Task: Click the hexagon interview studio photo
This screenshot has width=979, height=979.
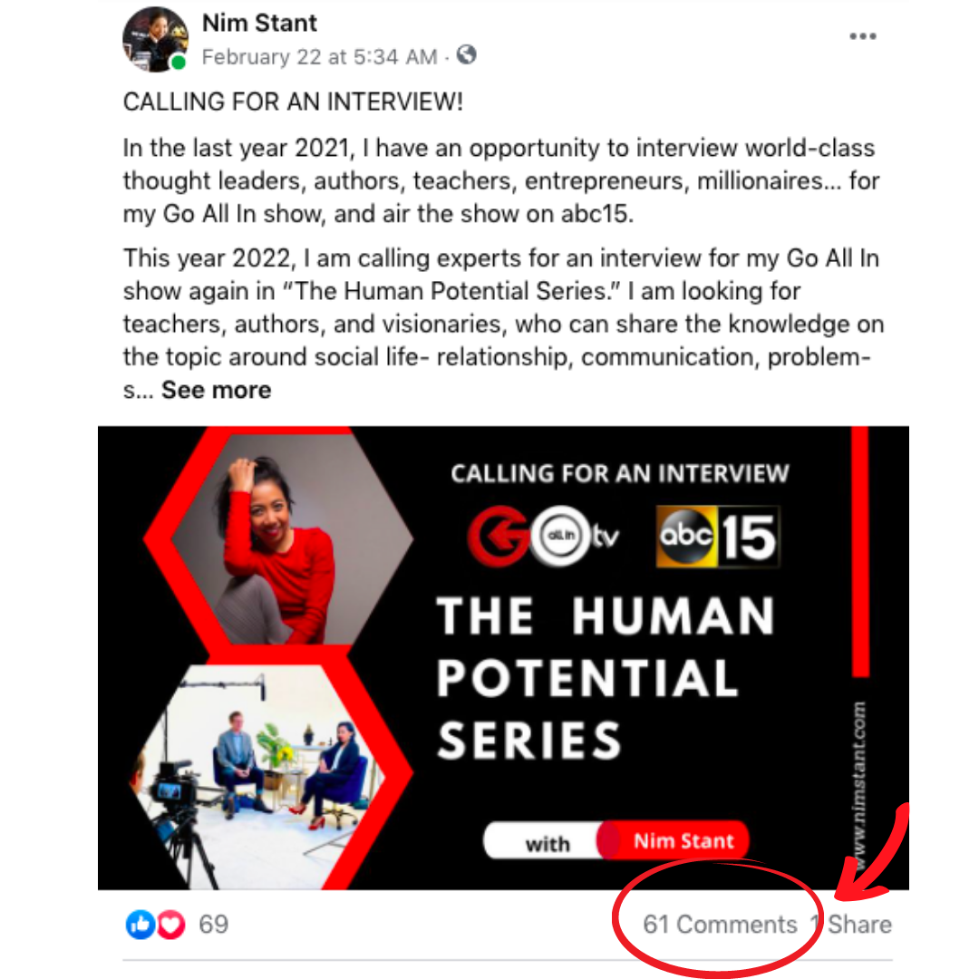Action: pos(259,777)
